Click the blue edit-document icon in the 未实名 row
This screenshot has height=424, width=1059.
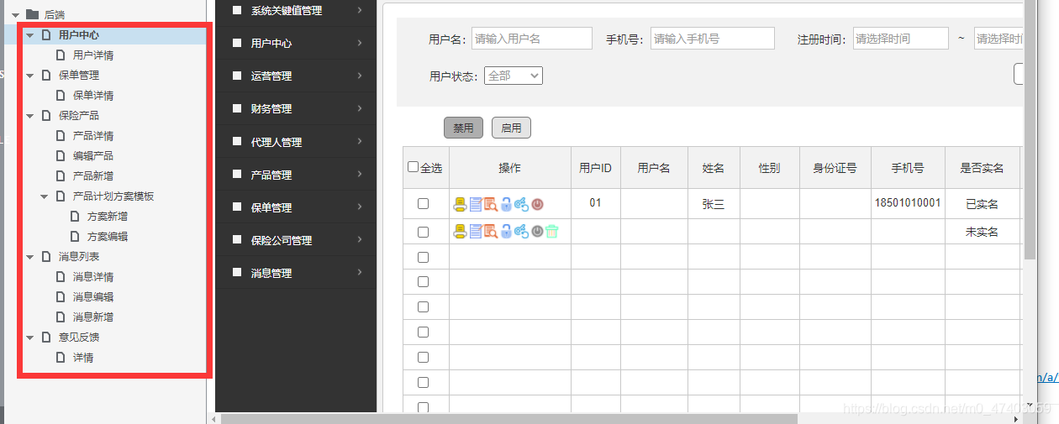pyautogui.click(x=475, y=231)
